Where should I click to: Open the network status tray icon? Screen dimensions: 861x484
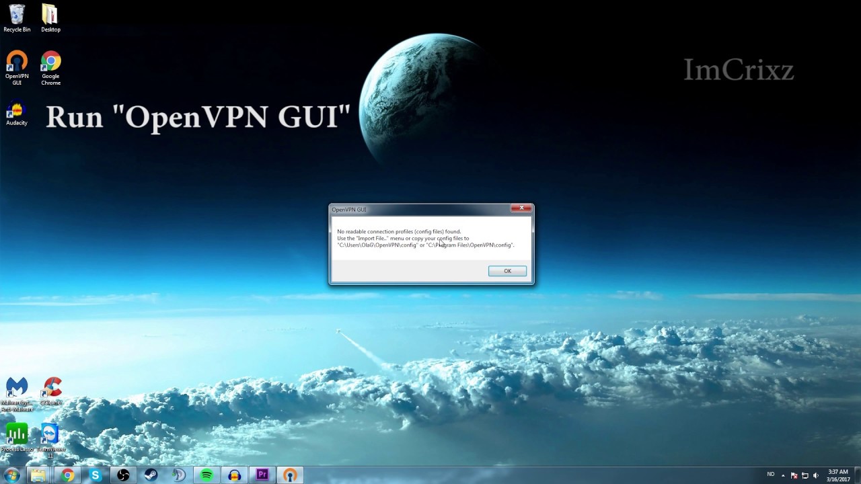805,476
